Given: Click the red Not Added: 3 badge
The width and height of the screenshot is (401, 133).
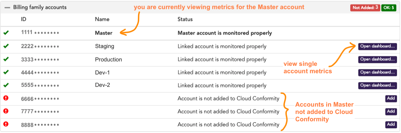Looking at the screenshot, I should (365, 8).
